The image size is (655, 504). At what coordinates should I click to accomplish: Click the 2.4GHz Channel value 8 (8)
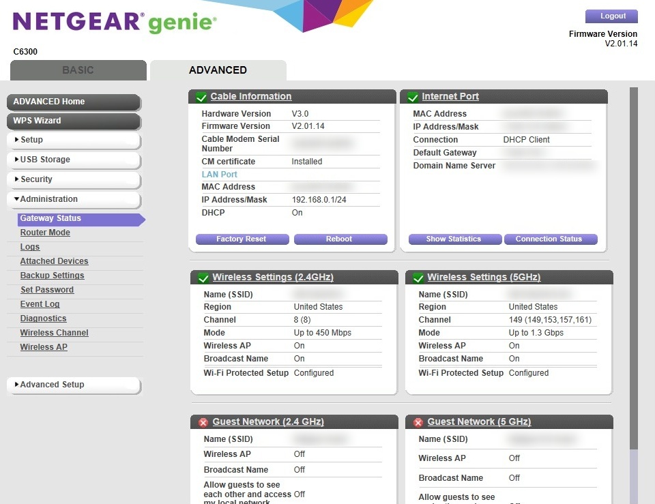[x=302, y=320]
